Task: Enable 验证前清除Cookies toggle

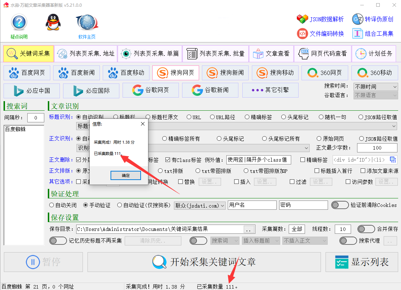Action: 340,205
